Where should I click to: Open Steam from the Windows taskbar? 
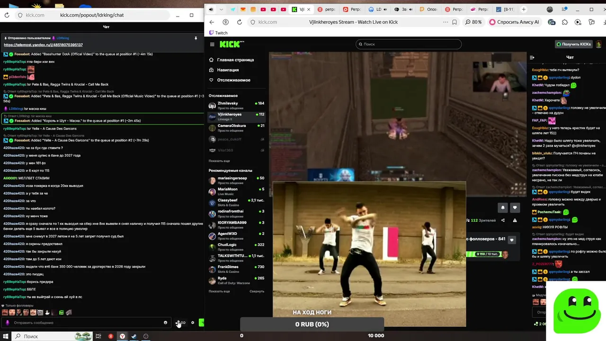pyautogui.click(x=134, y=336)
